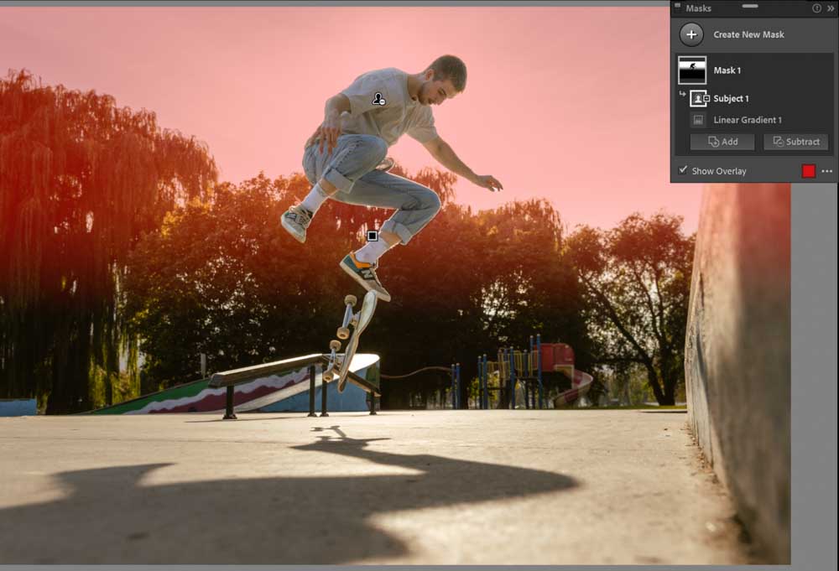Click the Subtract button in Mask 1

pyautogui.click(x=795, y=142)
